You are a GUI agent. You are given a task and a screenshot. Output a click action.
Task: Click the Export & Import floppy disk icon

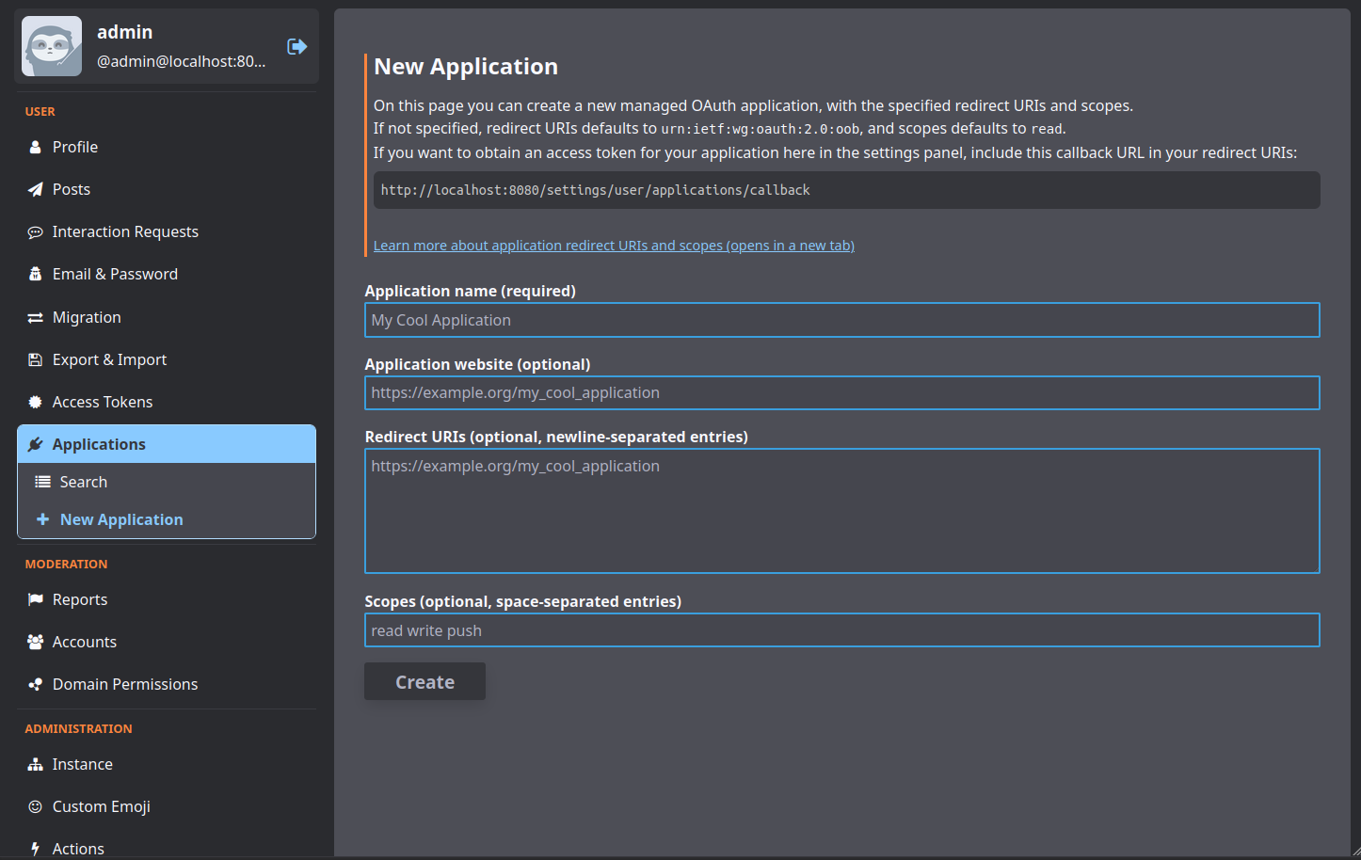coord(35,359)
